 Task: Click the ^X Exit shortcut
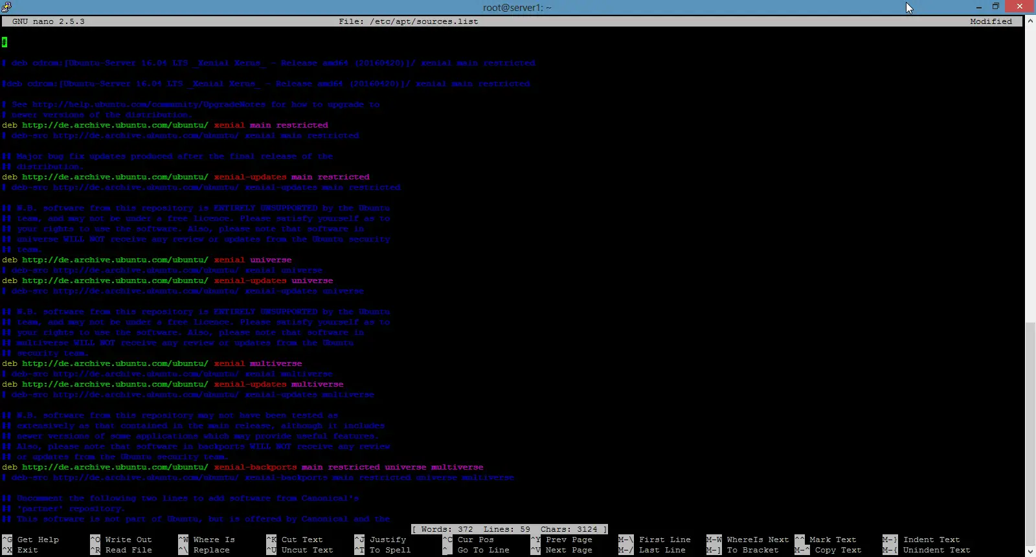[20, 550]
